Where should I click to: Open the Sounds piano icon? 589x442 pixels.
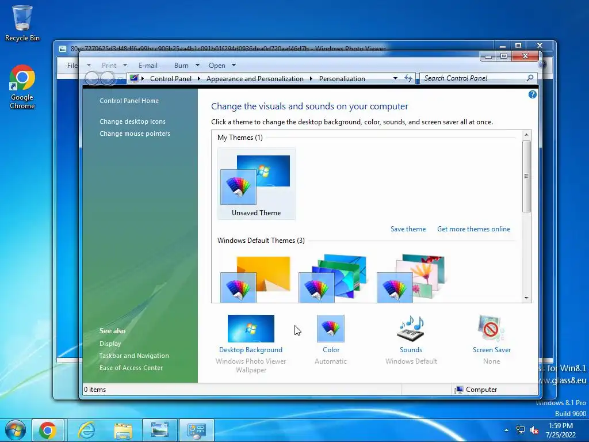click(411, 329)
